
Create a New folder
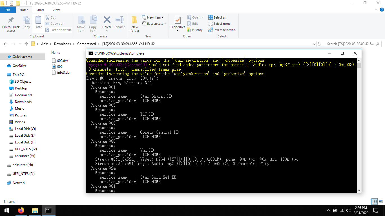click(135, 24)
